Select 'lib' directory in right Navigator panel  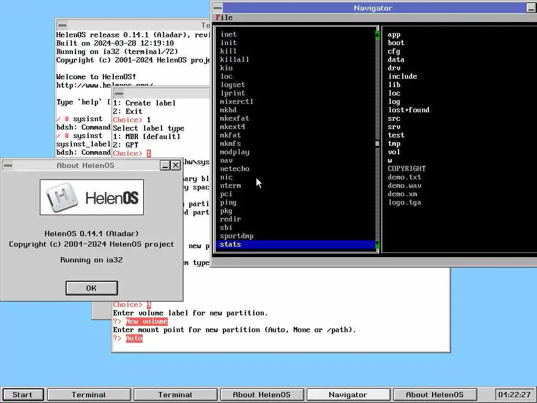click(394, 84)
